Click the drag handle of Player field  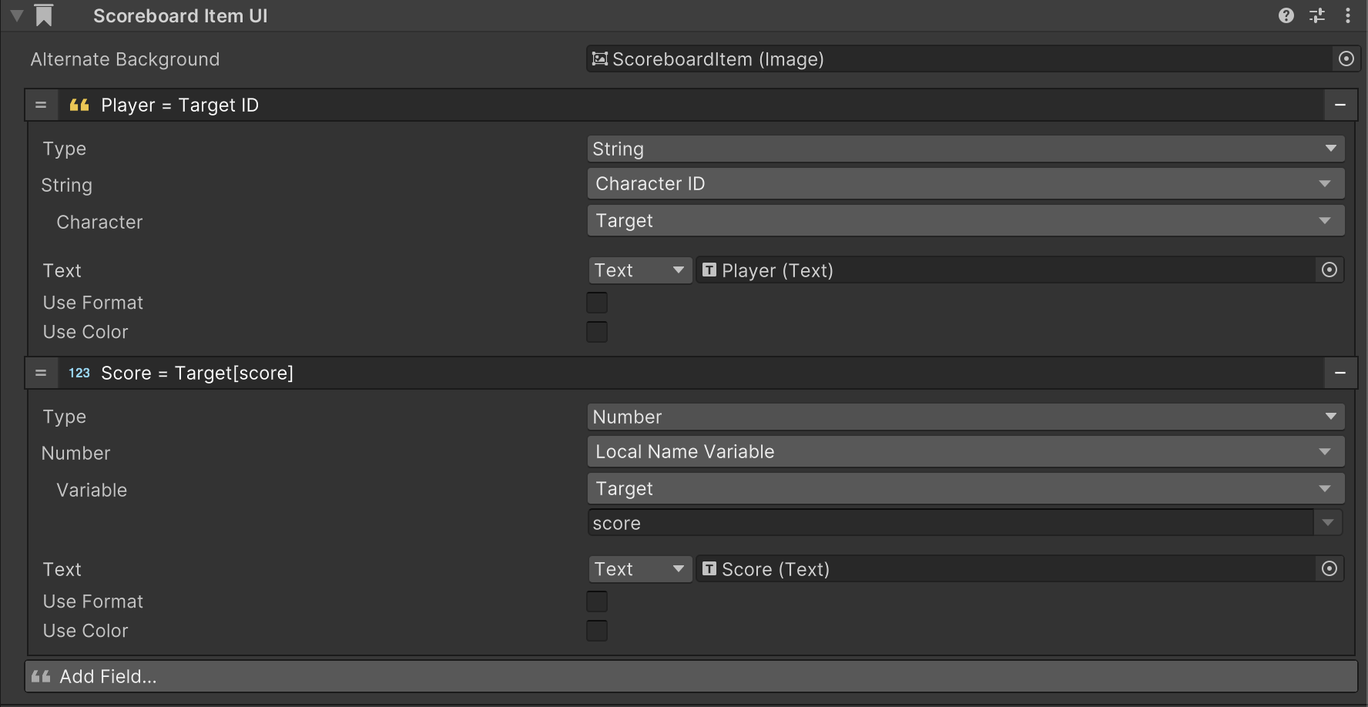(x=42, y=105)
